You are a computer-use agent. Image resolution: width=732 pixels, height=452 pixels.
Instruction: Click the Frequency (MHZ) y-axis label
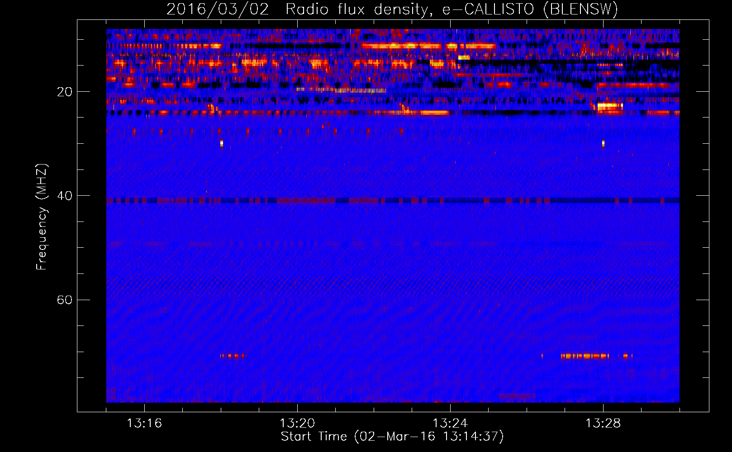pos(41,217)
